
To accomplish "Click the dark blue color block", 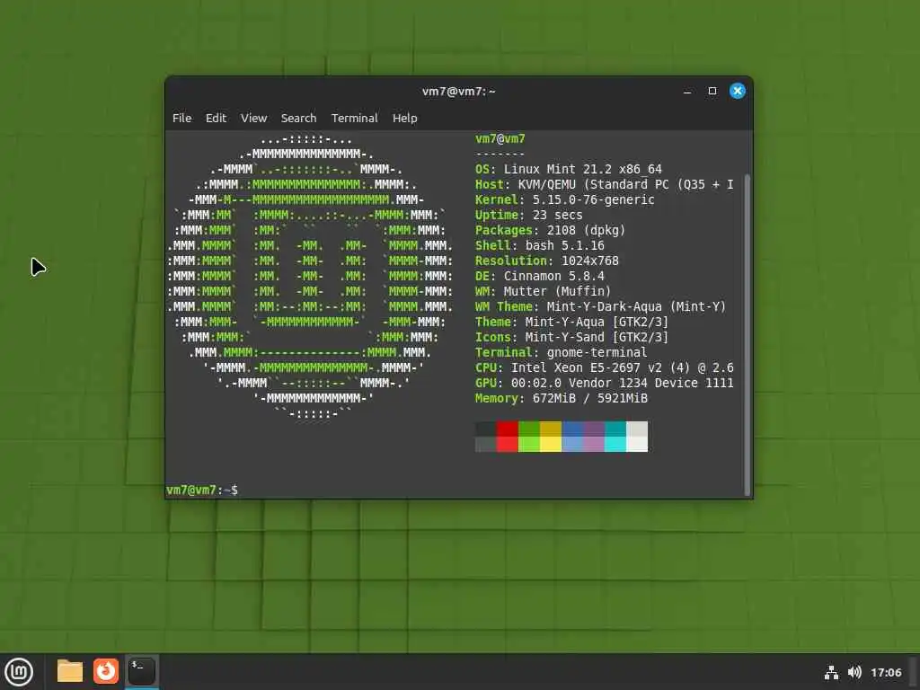I will [x=572, y=429].
